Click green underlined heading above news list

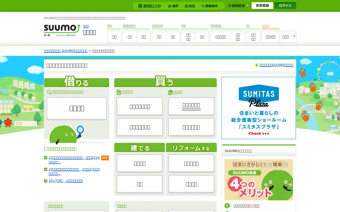click(62, 149)
